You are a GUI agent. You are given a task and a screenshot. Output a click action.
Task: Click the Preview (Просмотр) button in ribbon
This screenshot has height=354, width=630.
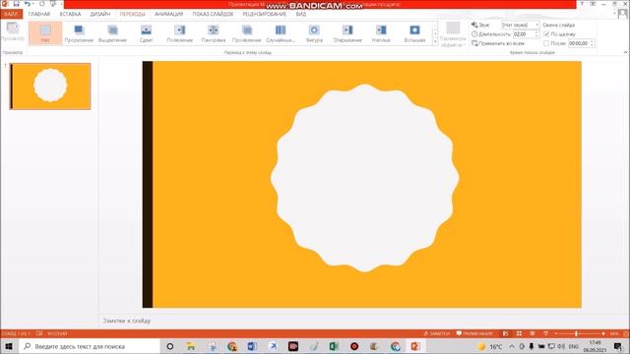[13, 32]
